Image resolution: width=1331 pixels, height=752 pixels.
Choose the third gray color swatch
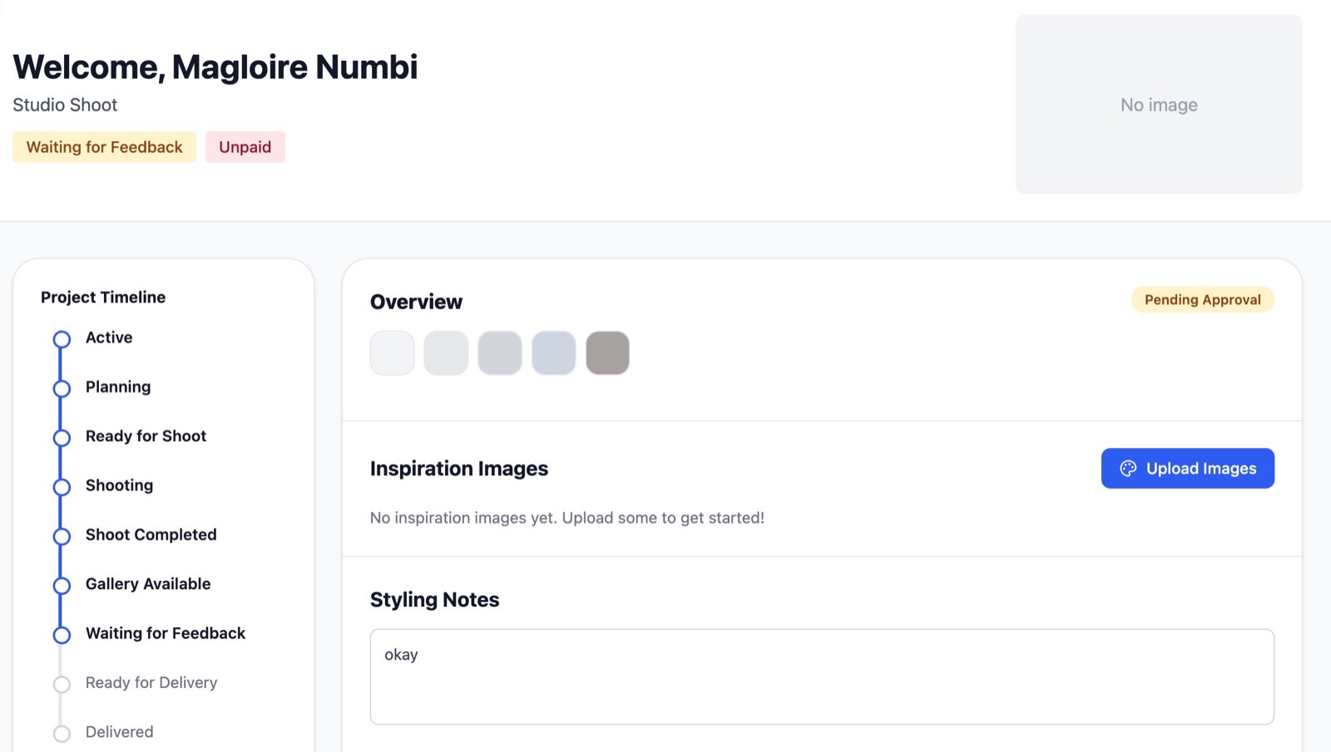pyautogui.click(x=500, y=353)
